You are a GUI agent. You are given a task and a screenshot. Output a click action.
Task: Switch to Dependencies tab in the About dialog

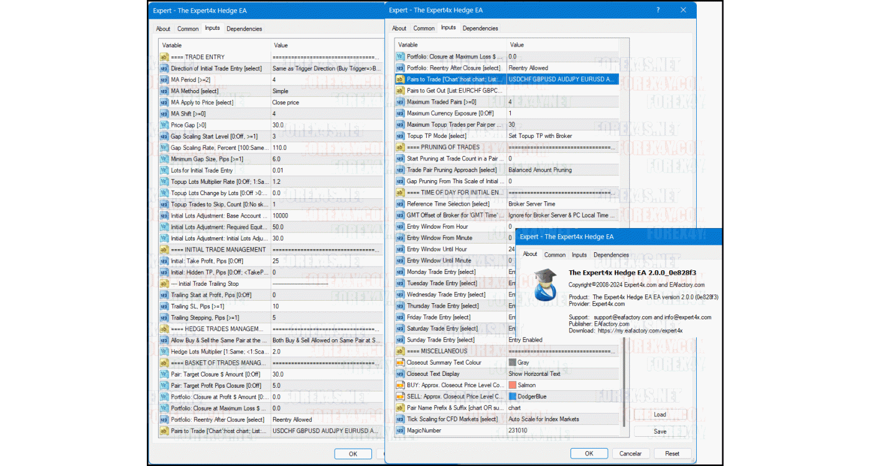(611, 255)
